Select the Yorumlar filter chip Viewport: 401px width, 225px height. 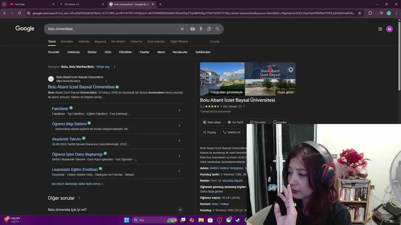[54, 52]
